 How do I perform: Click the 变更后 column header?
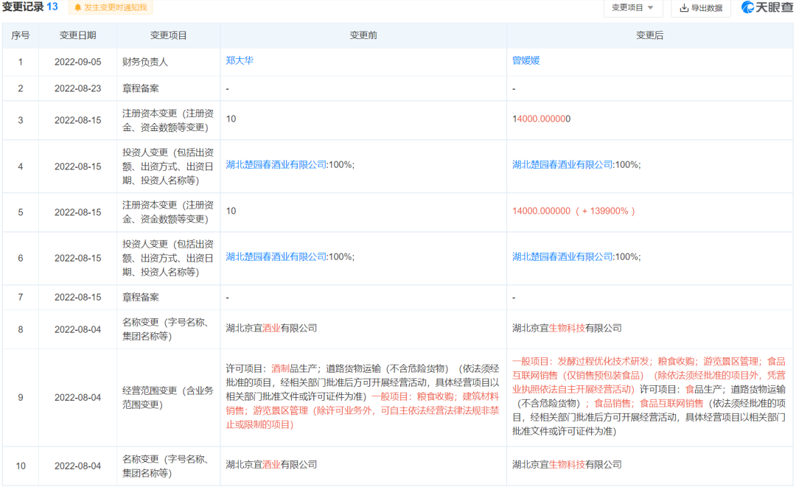point(650,35)
